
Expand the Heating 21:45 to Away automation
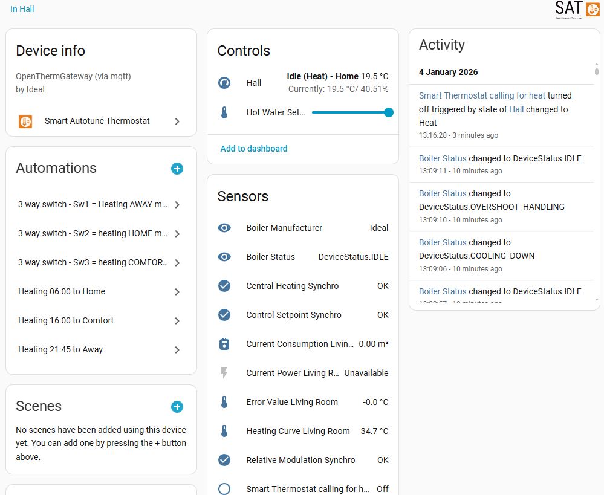177,350
